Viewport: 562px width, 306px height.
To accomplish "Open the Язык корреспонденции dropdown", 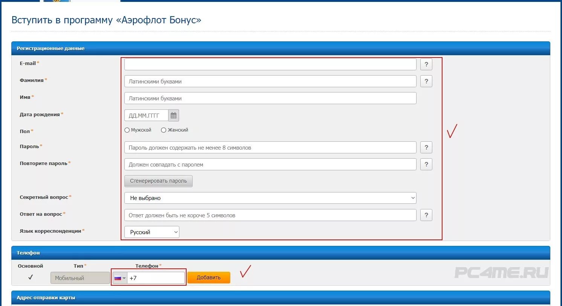I will [152, 232].
